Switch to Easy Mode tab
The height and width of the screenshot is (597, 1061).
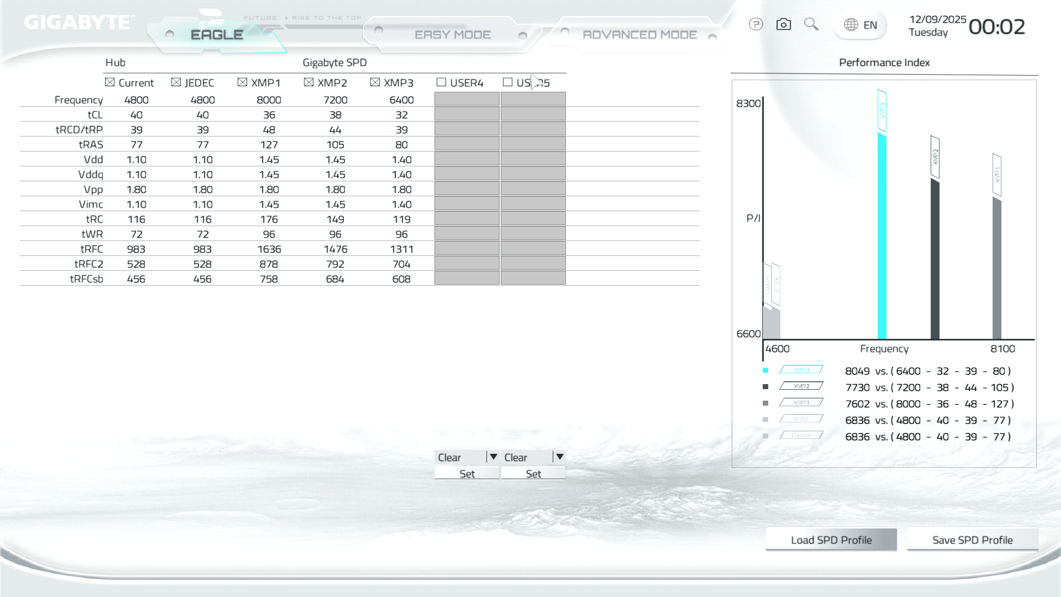[452, 35]
